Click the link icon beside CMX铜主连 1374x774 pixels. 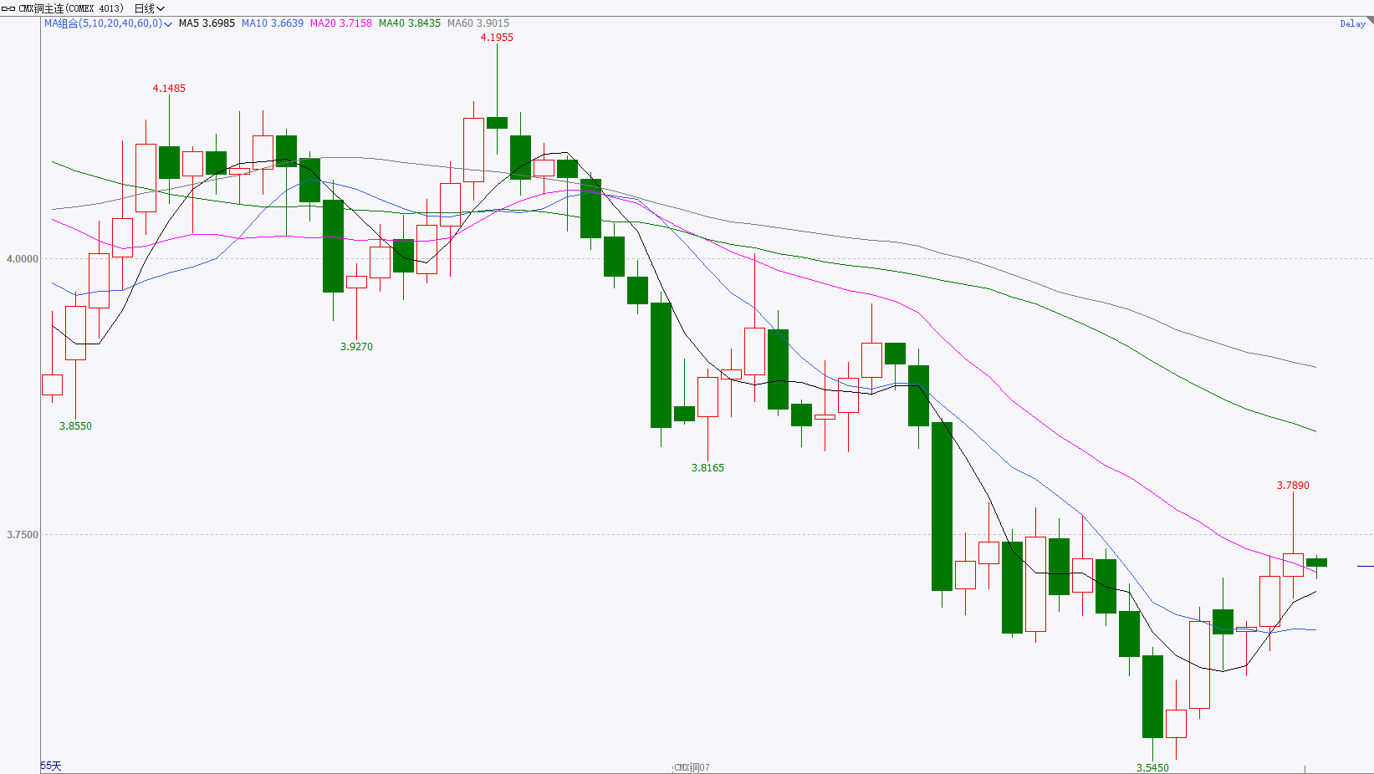[8, 8]
